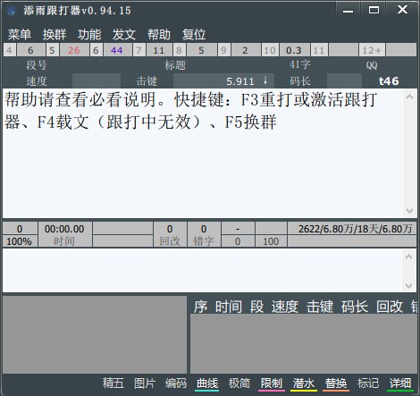Click the 100 value cell

tap(271, 241)
